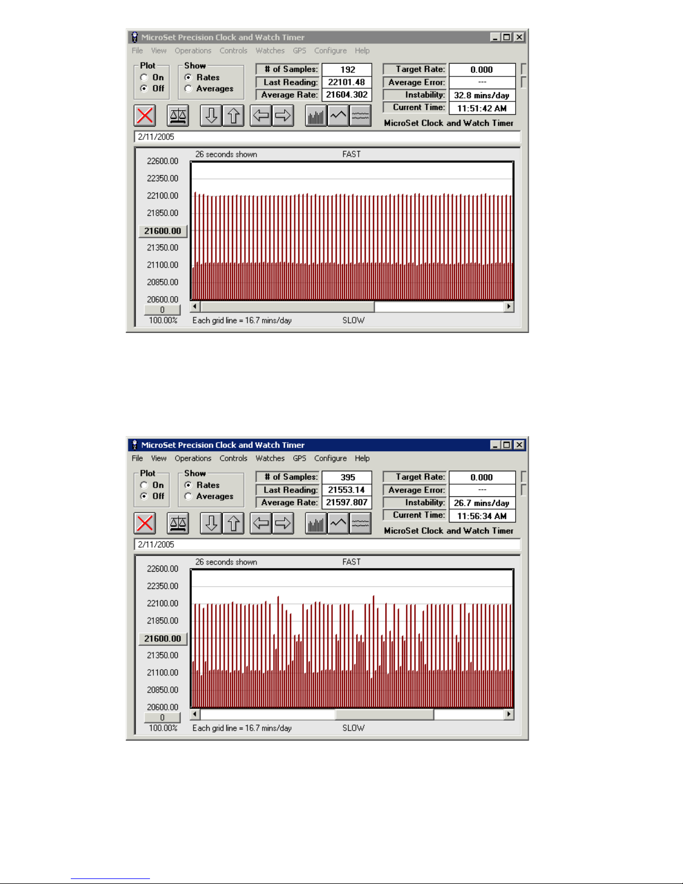Click the left arrow button in the active window
Image resolution: width=683 pixels, height=884 pixels.
point(261,524)
